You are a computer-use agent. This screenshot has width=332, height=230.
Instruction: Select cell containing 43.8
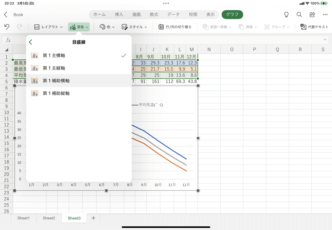[192, 81]
